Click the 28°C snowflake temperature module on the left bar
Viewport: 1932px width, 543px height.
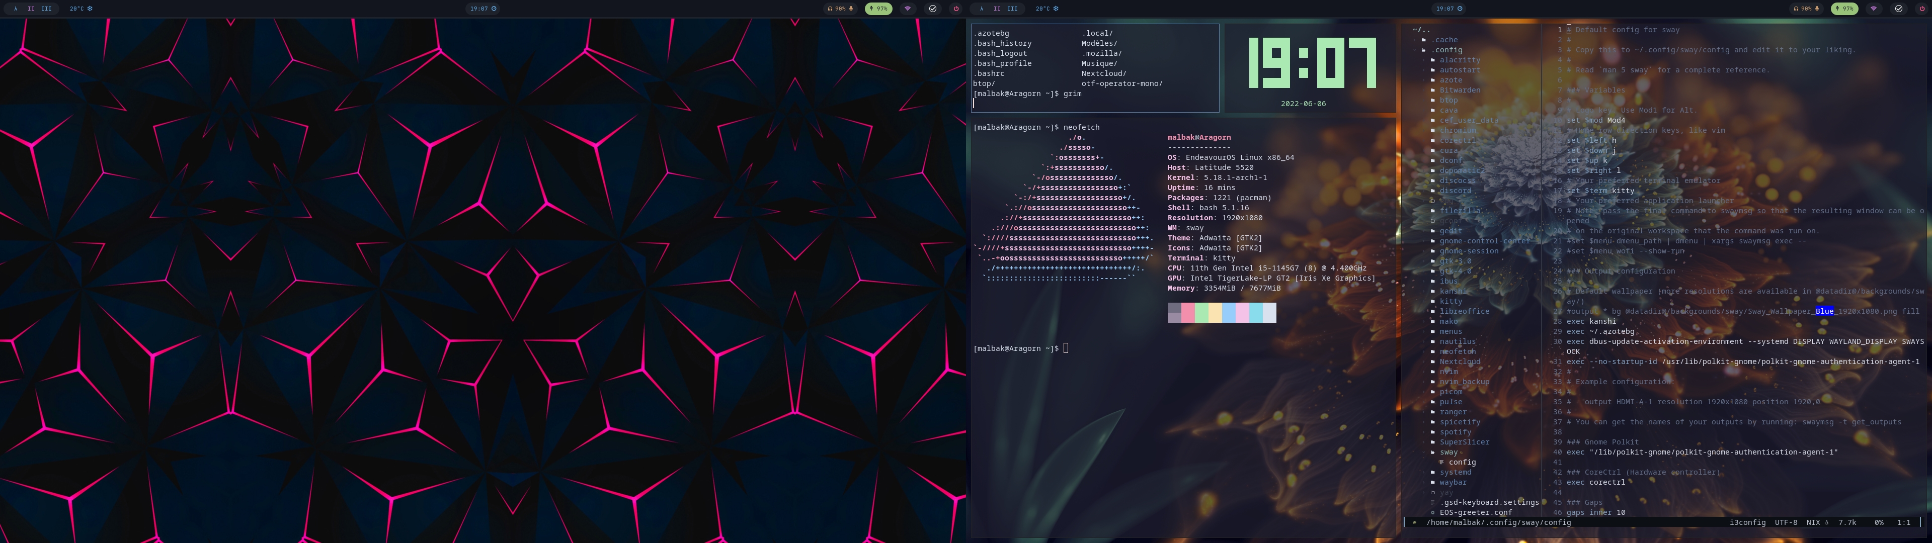(81, 9)
